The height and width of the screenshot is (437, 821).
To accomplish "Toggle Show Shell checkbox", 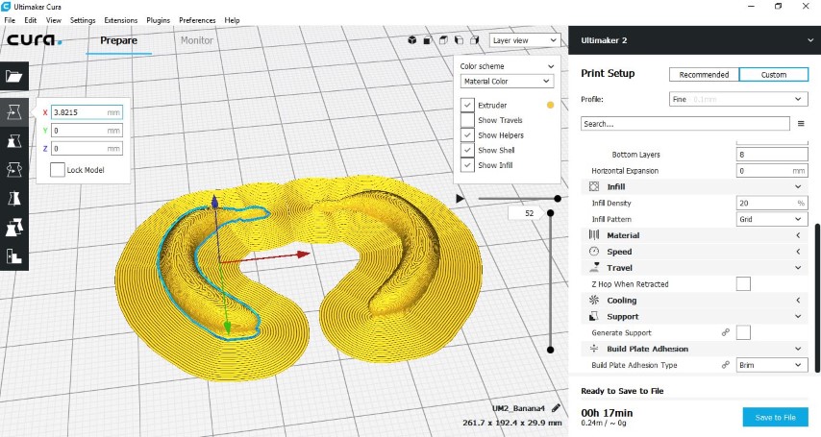I will pyautogui.click(x=467, y=150).
